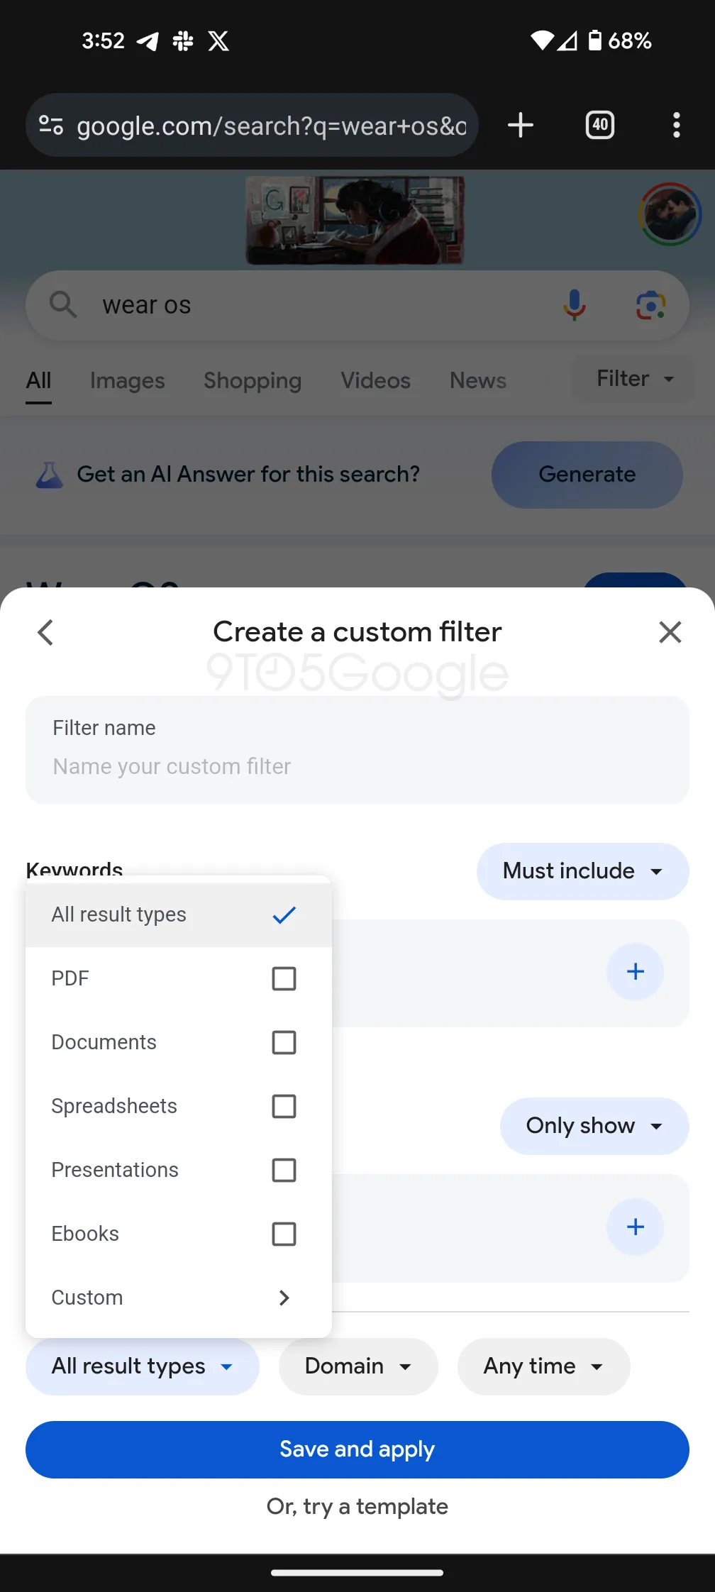Add a keyword with plus button
Viewport: 715px width, 1592px height.
[635, 972]
